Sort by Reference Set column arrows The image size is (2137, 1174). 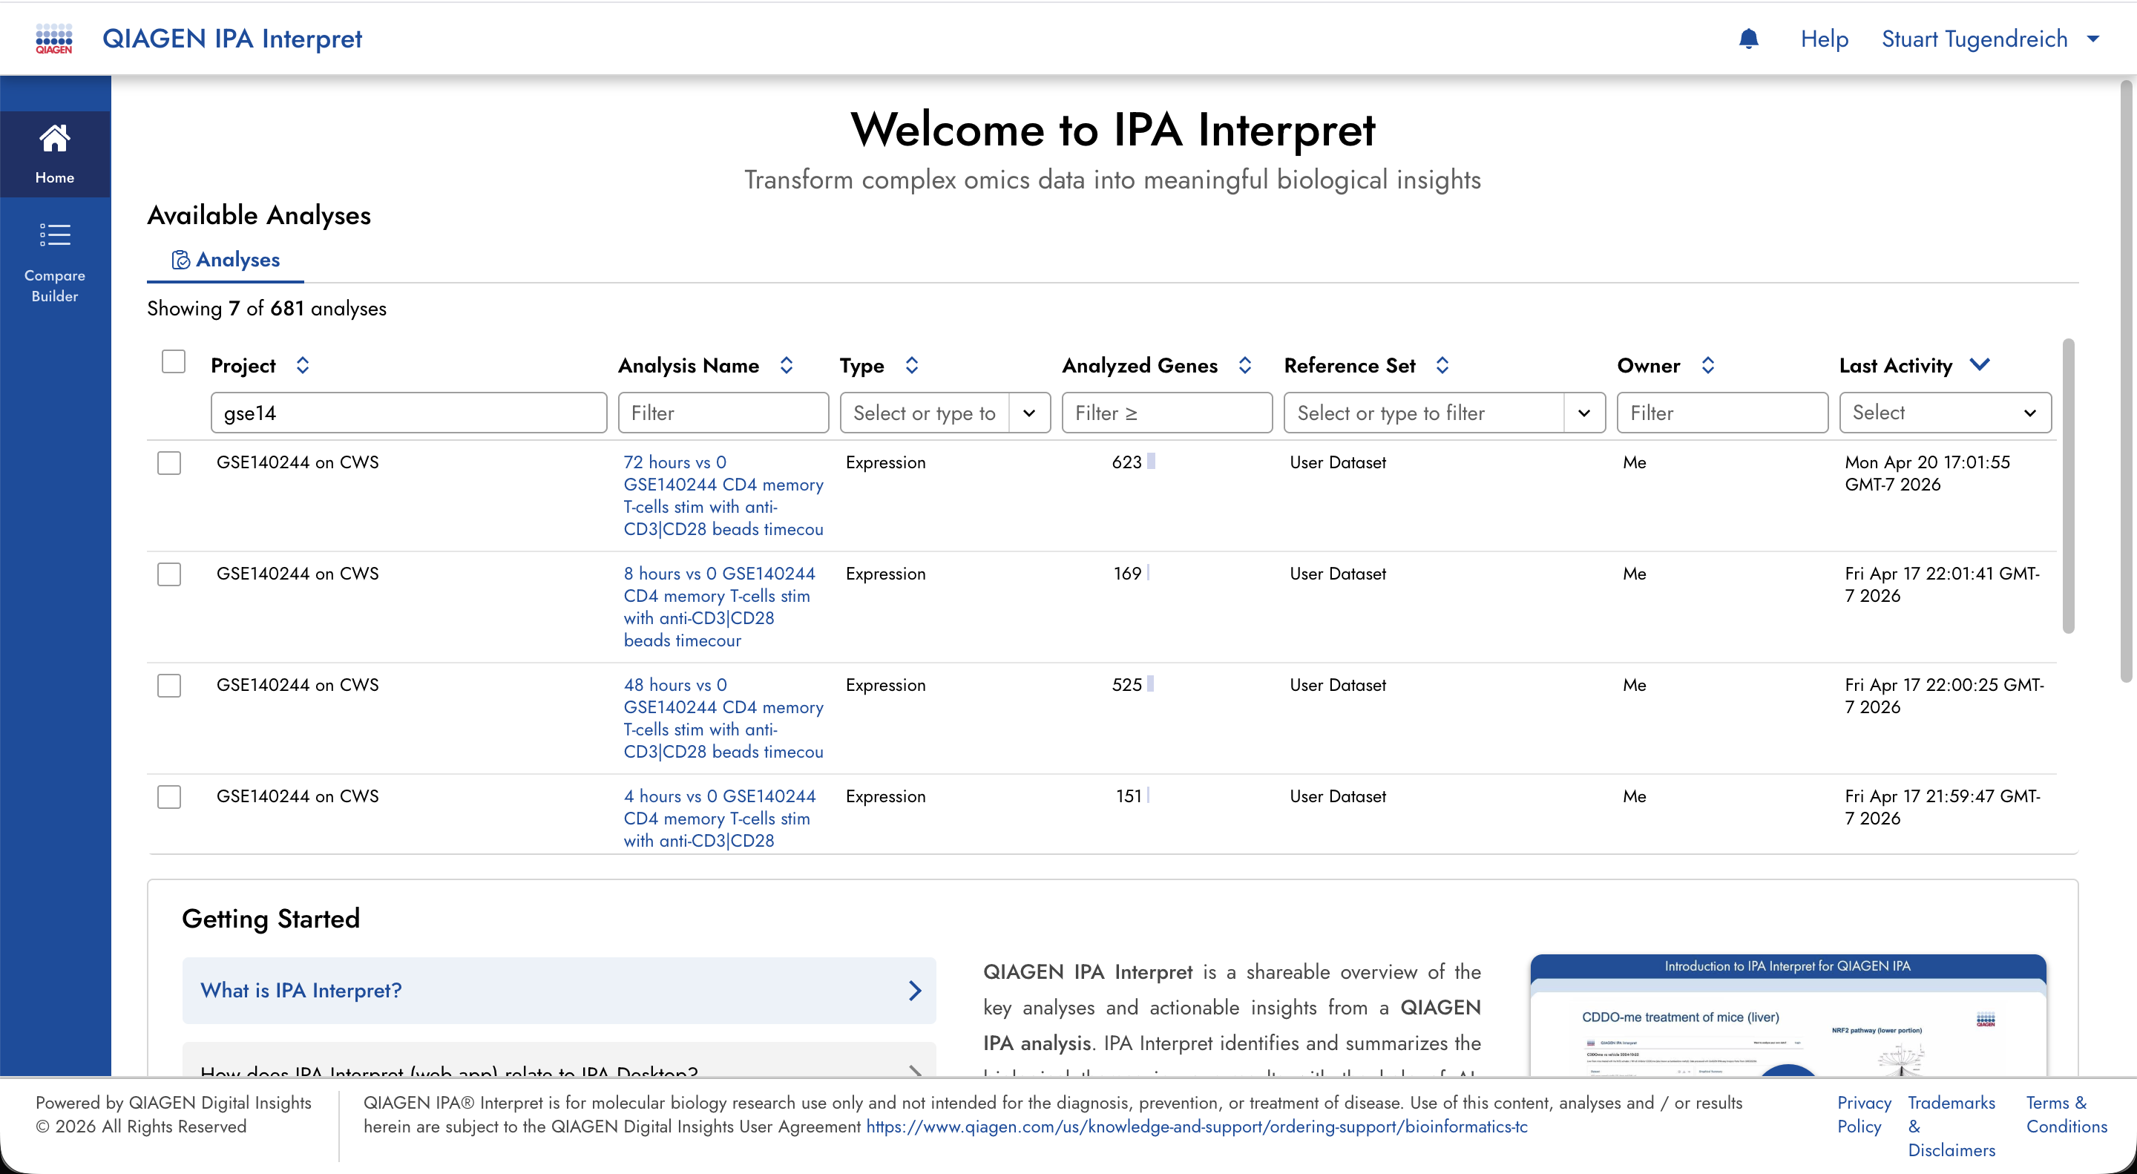click(1442, 365)
